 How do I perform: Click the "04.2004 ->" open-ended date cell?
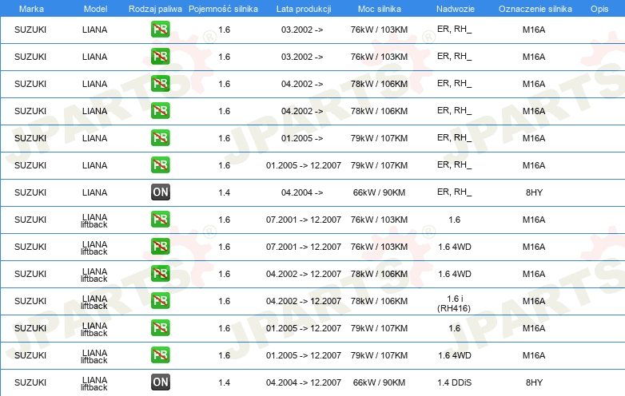302,192
